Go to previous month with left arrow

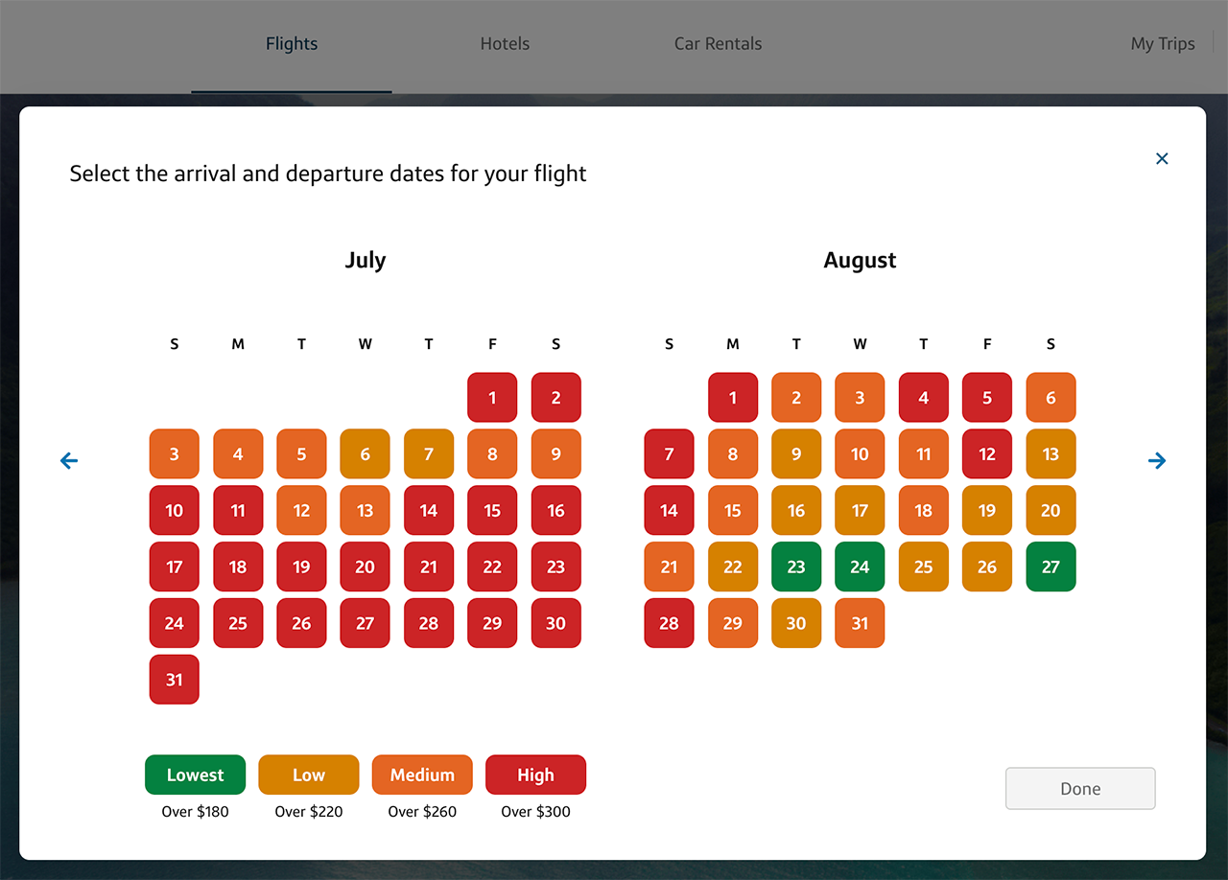point(69,461)
